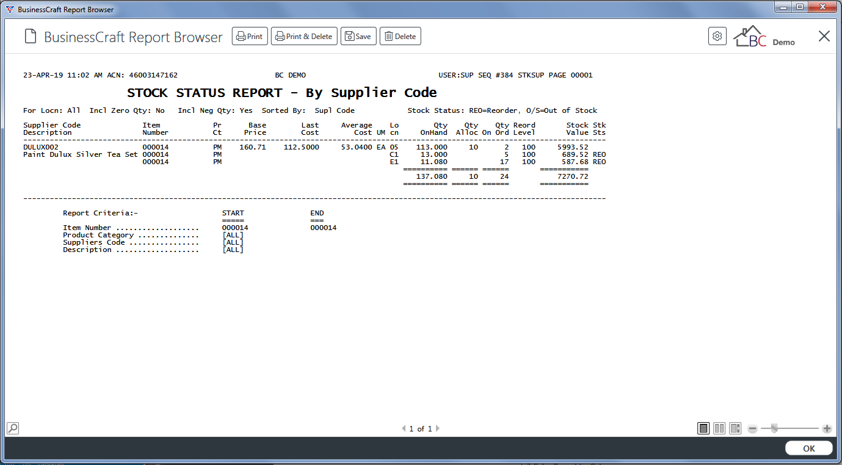Switch to multi-page view icon

point(735,428)
